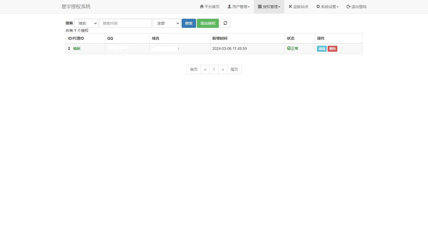Click the 正常 status text
This screenshot has width=428, height=241.
coord(295,48)
